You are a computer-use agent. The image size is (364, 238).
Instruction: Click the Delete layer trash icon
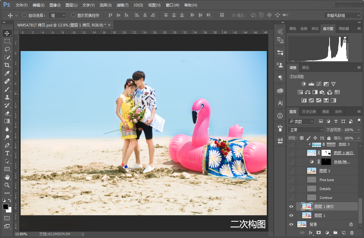coord(352,233)
